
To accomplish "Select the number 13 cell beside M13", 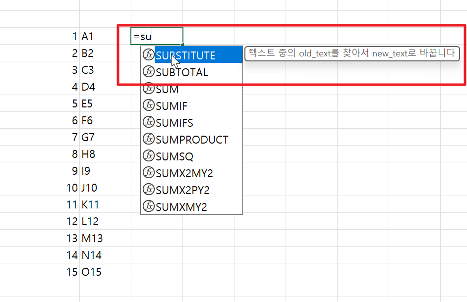I will (x=54, y=238).
